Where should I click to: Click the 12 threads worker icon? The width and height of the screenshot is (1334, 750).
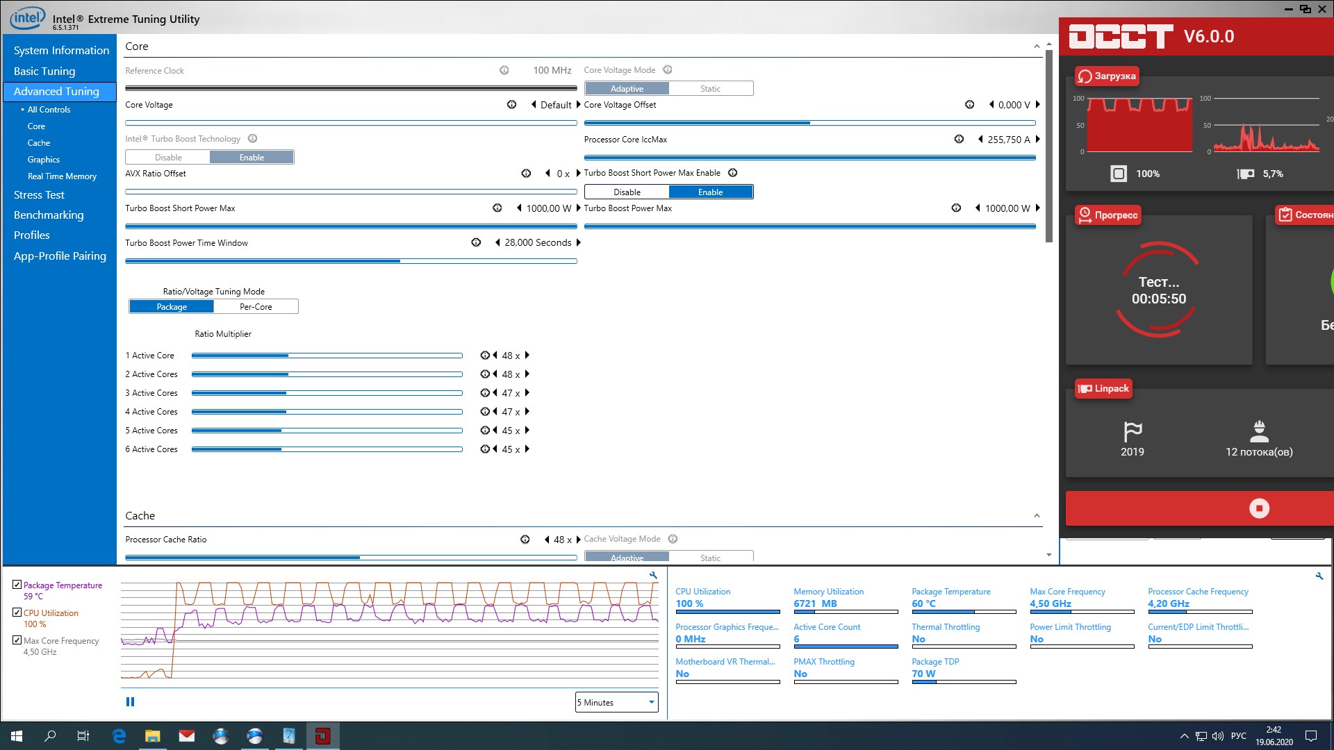[x=1259, y=432]
